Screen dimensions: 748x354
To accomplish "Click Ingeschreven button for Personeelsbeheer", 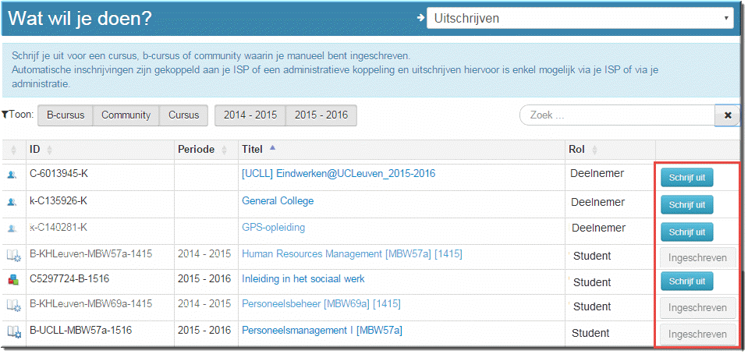I will click(x=697, y=308).
